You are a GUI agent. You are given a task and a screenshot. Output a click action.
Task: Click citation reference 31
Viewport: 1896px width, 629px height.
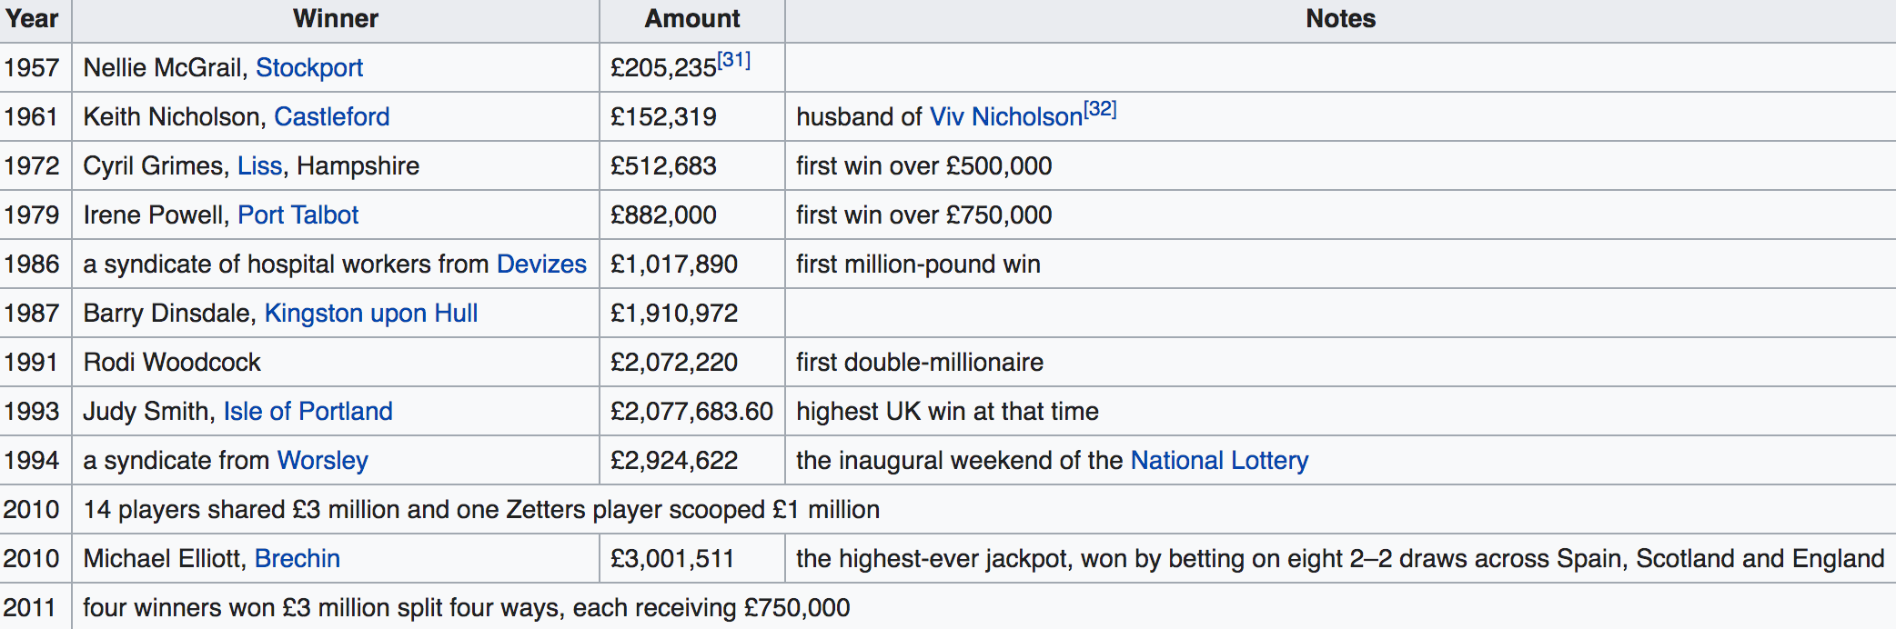point(734,61)
